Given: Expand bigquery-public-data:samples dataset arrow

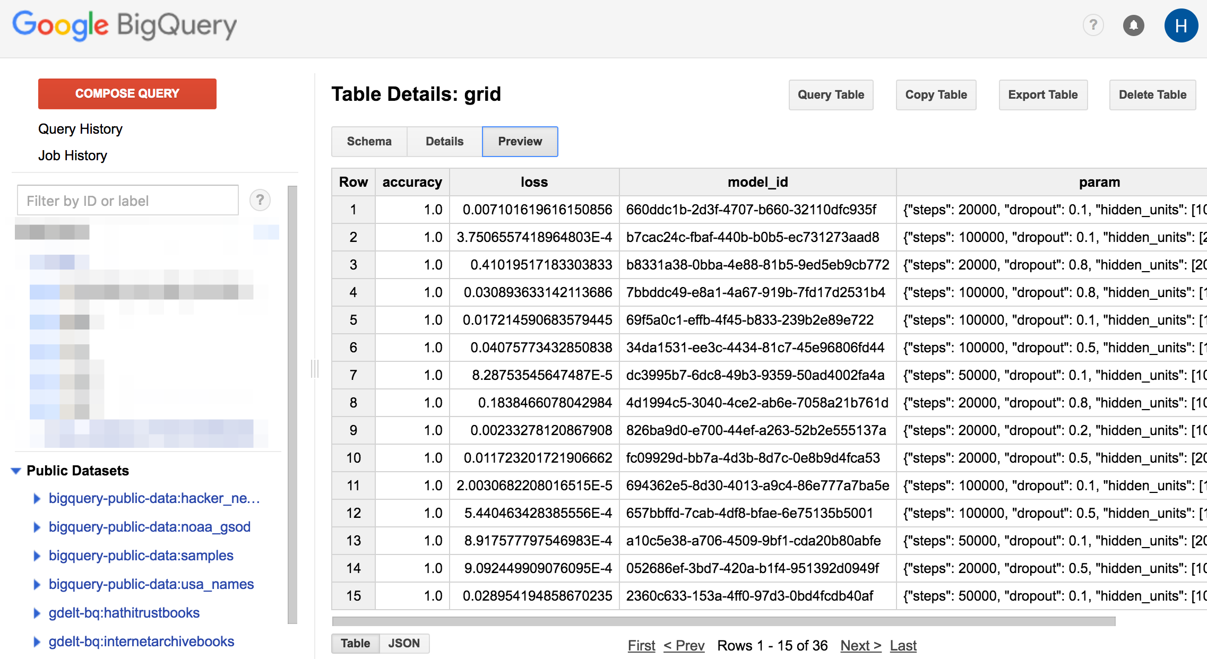Looking at the screenshot, I should click(x=37, y=556).
